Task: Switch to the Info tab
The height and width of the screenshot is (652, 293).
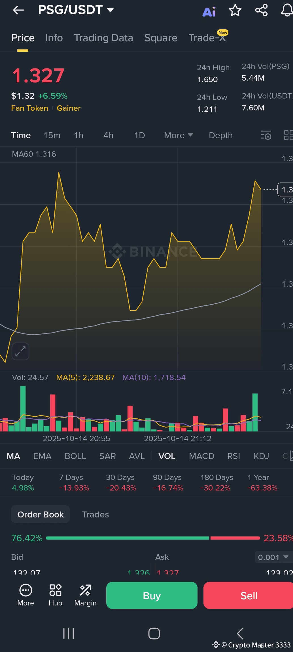Action: [54, 38]
